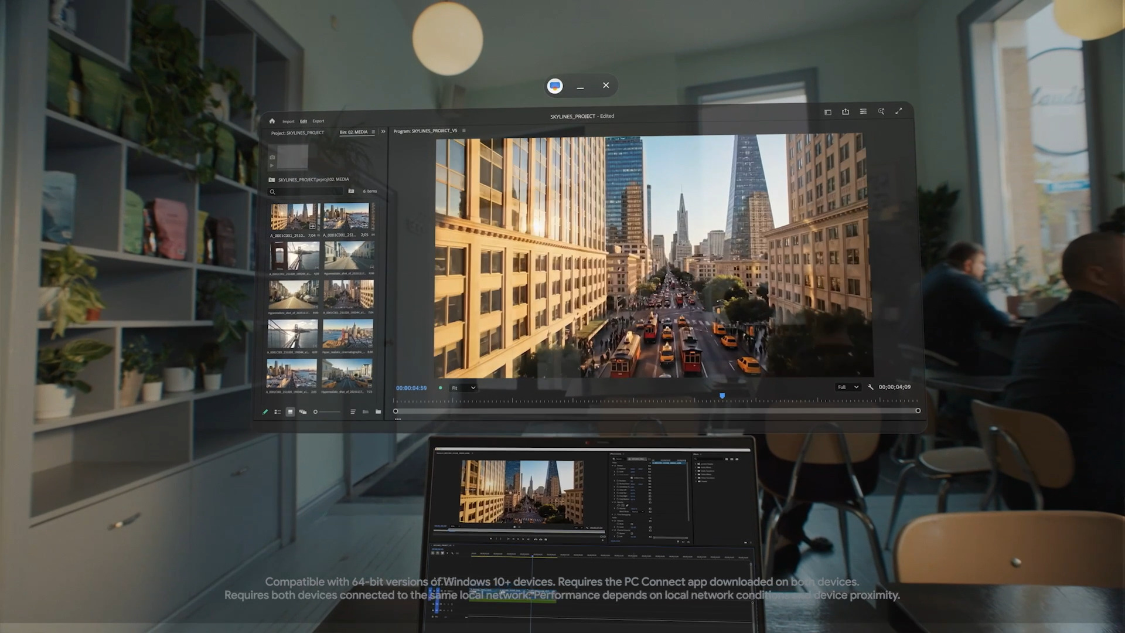Open the Fit zoom-level dropdown
1125x633 pixels.
coord(463,387)
